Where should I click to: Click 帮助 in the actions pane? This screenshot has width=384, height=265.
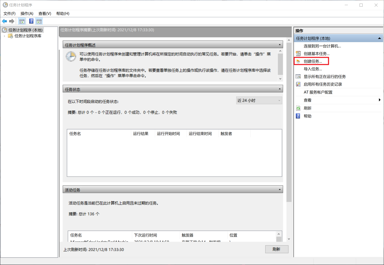pos(308,116)
